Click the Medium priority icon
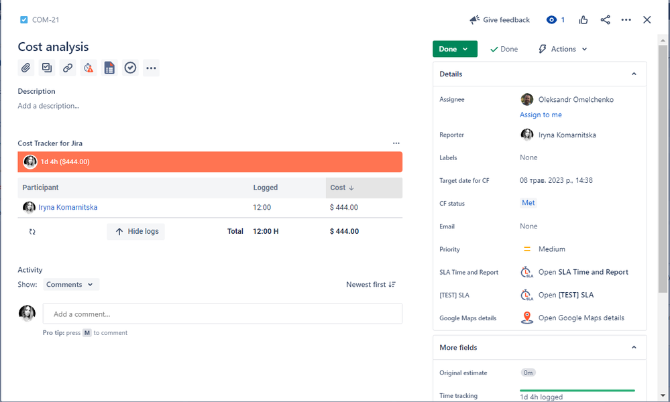670x402 pixels. tap(527, 249)
